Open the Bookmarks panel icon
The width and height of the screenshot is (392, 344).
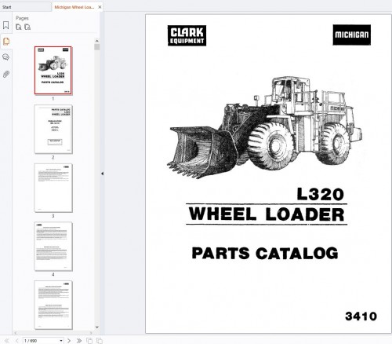5,25
